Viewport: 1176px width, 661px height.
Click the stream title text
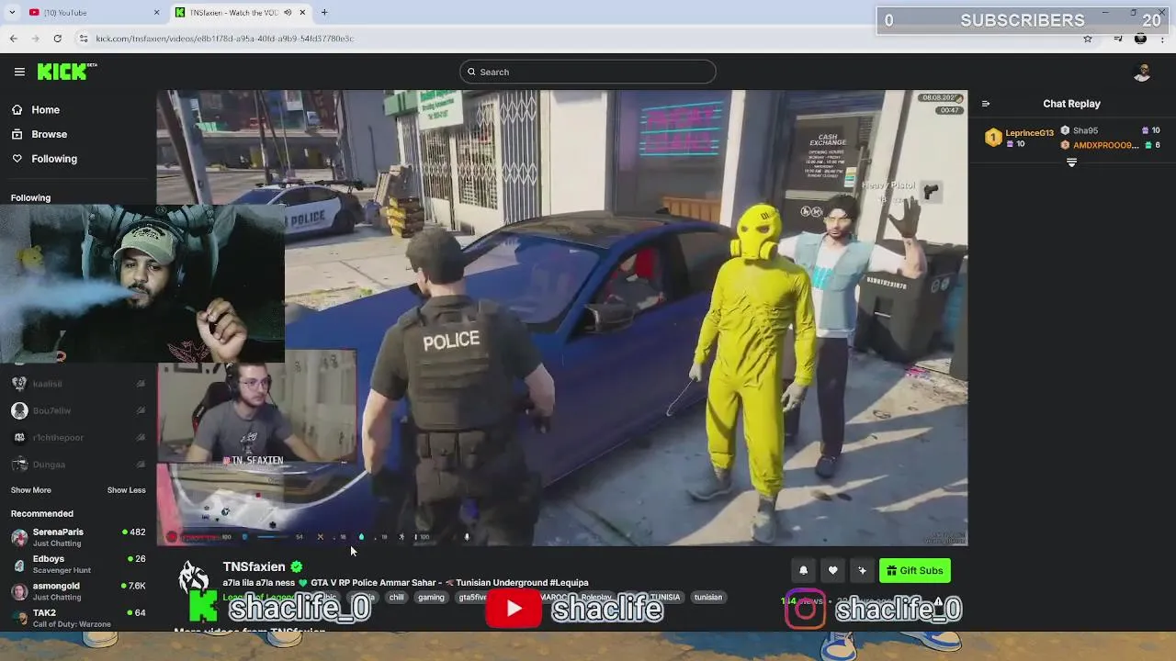point(405,582)
